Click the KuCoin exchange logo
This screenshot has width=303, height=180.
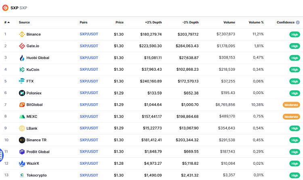coord(22,69)
